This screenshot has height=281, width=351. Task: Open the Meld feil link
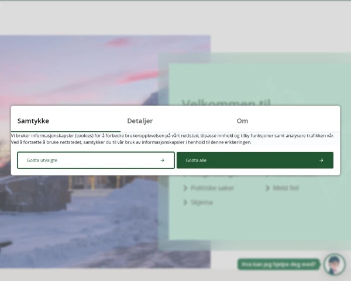(x=286, y=188)
